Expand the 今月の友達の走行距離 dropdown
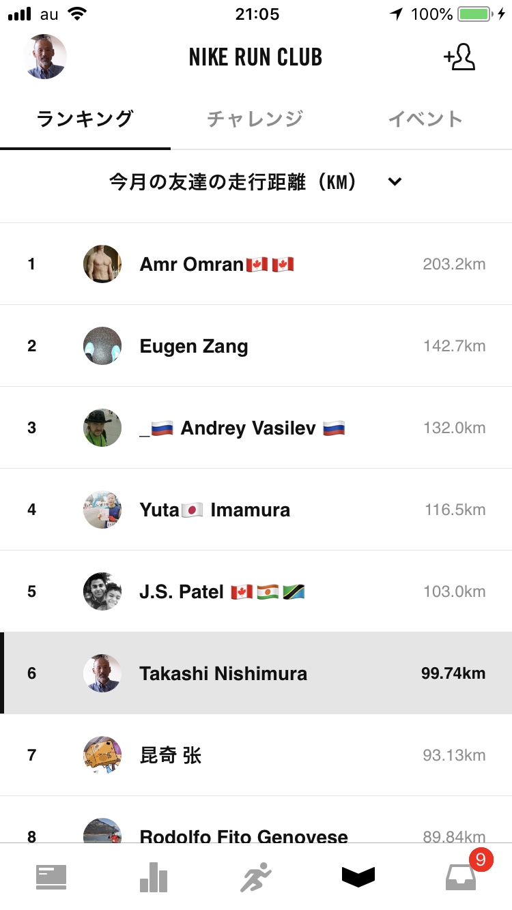The image size is (512, 910). coord(233,182)
